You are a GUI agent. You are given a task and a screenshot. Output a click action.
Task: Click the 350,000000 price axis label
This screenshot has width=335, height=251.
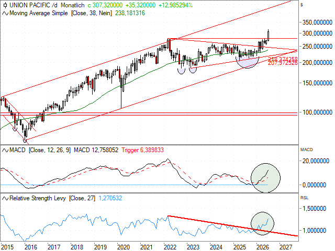pos(317,22)
